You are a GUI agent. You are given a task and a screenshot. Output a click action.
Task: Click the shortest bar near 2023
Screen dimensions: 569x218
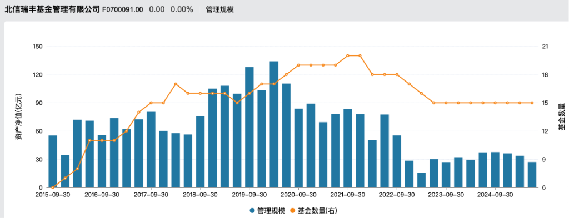pos(421,180)
